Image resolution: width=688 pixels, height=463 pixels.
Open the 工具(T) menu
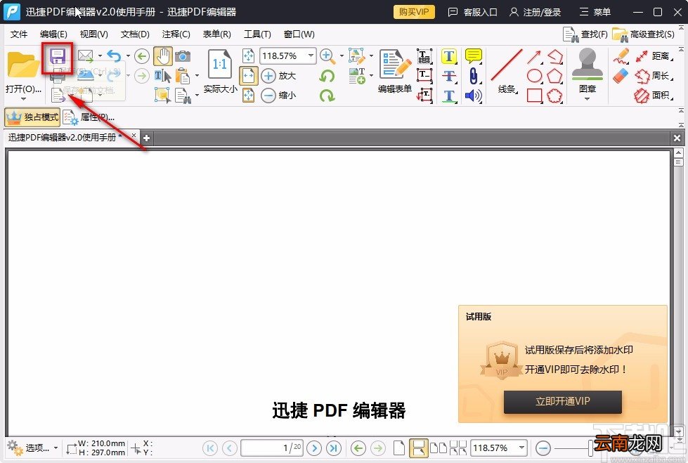(258, 34)
